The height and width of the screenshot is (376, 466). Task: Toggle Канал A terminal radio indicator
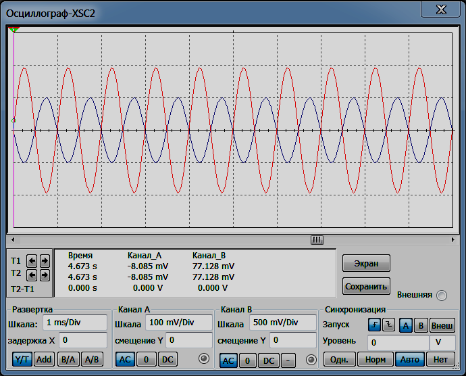204,358
